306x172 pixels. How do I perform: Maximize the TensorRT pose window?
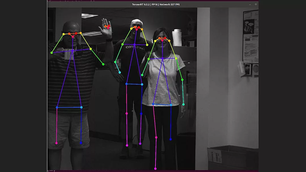pos(256,4)
